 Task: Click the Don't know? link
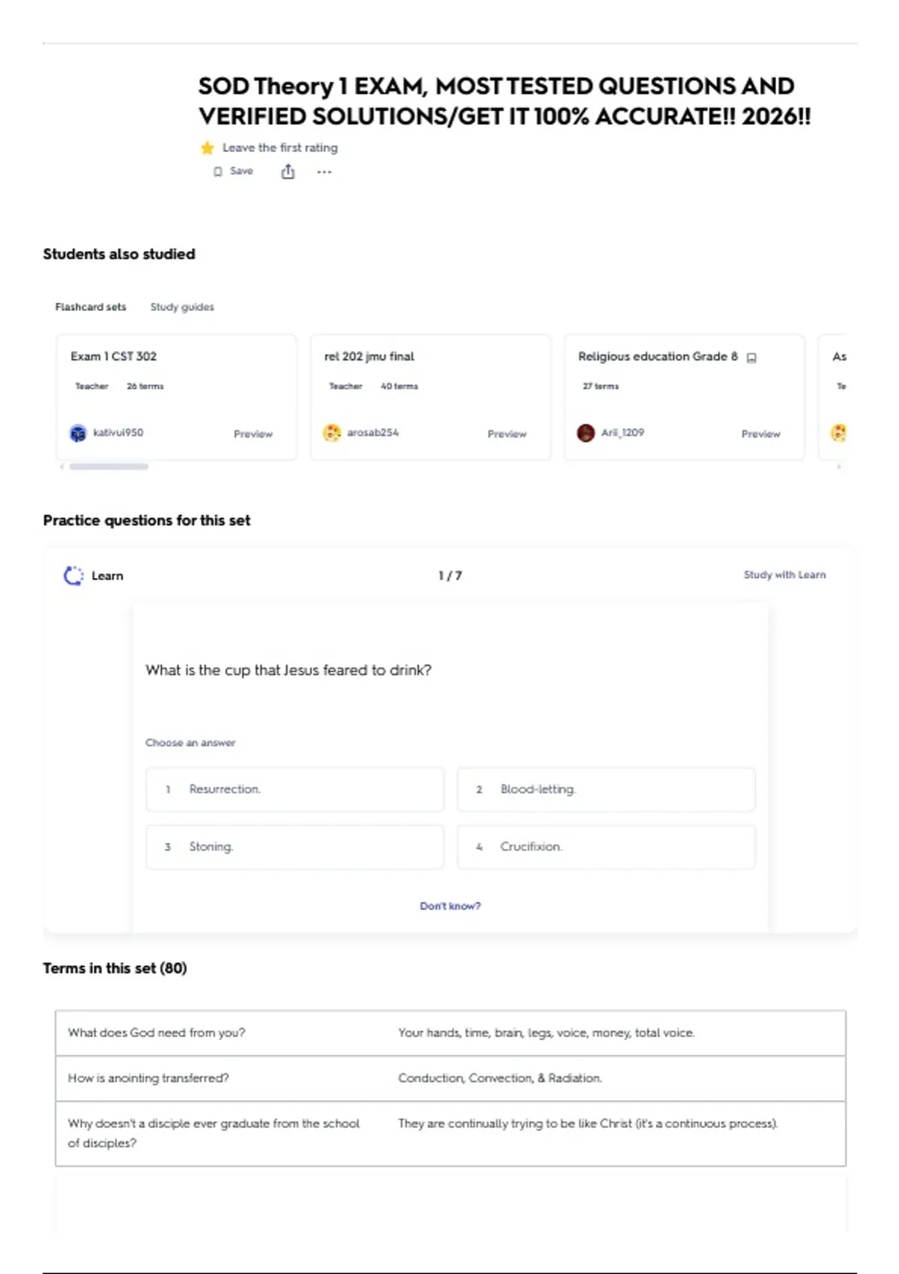[450, 906]
